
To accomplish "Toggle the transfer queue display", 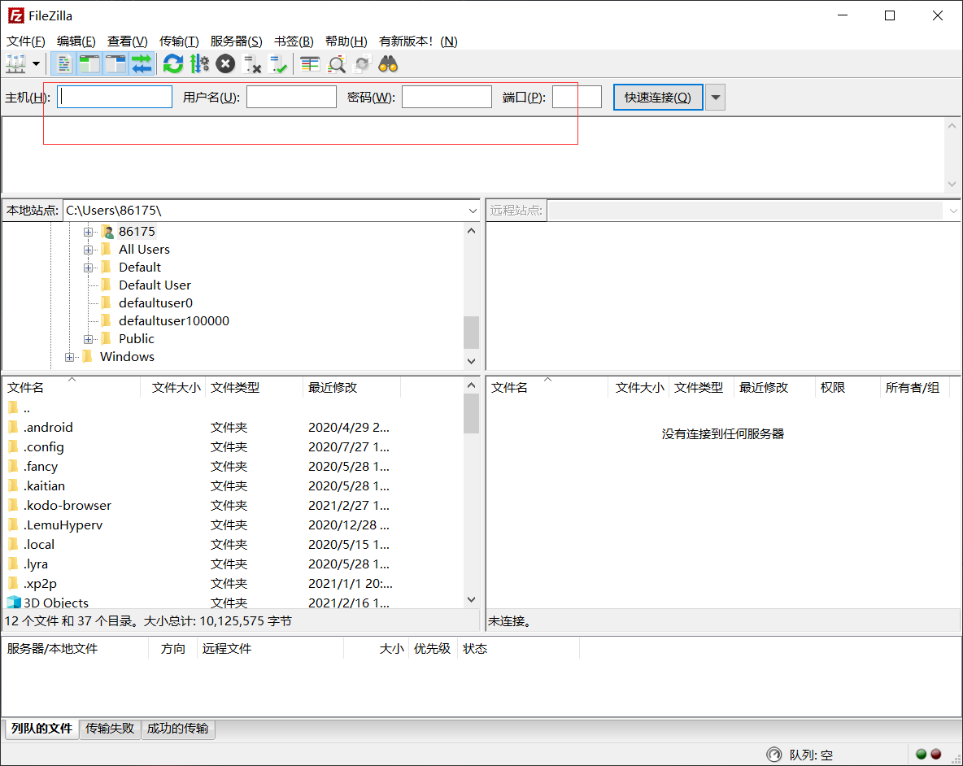I will pos(142,63).
